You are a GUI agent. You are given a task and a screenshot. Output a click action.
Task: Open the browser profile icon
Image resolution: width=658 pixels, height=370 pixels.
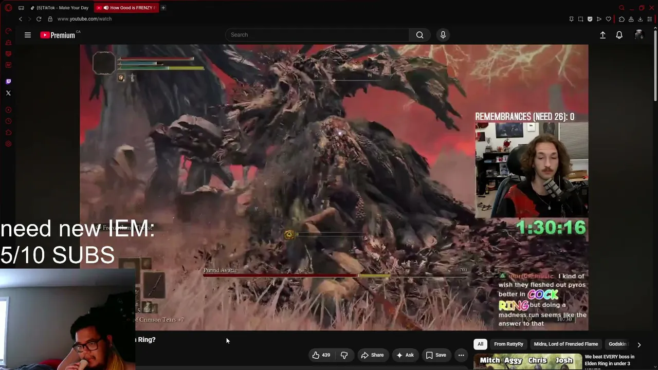click(631, 19)
